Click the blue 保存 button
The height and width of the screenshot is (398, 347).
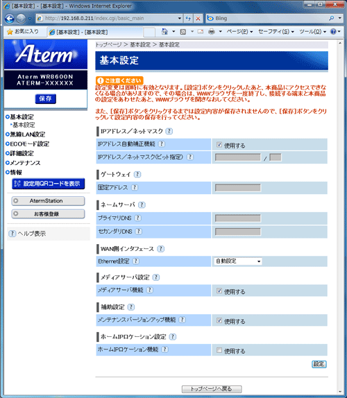(46, 98)
